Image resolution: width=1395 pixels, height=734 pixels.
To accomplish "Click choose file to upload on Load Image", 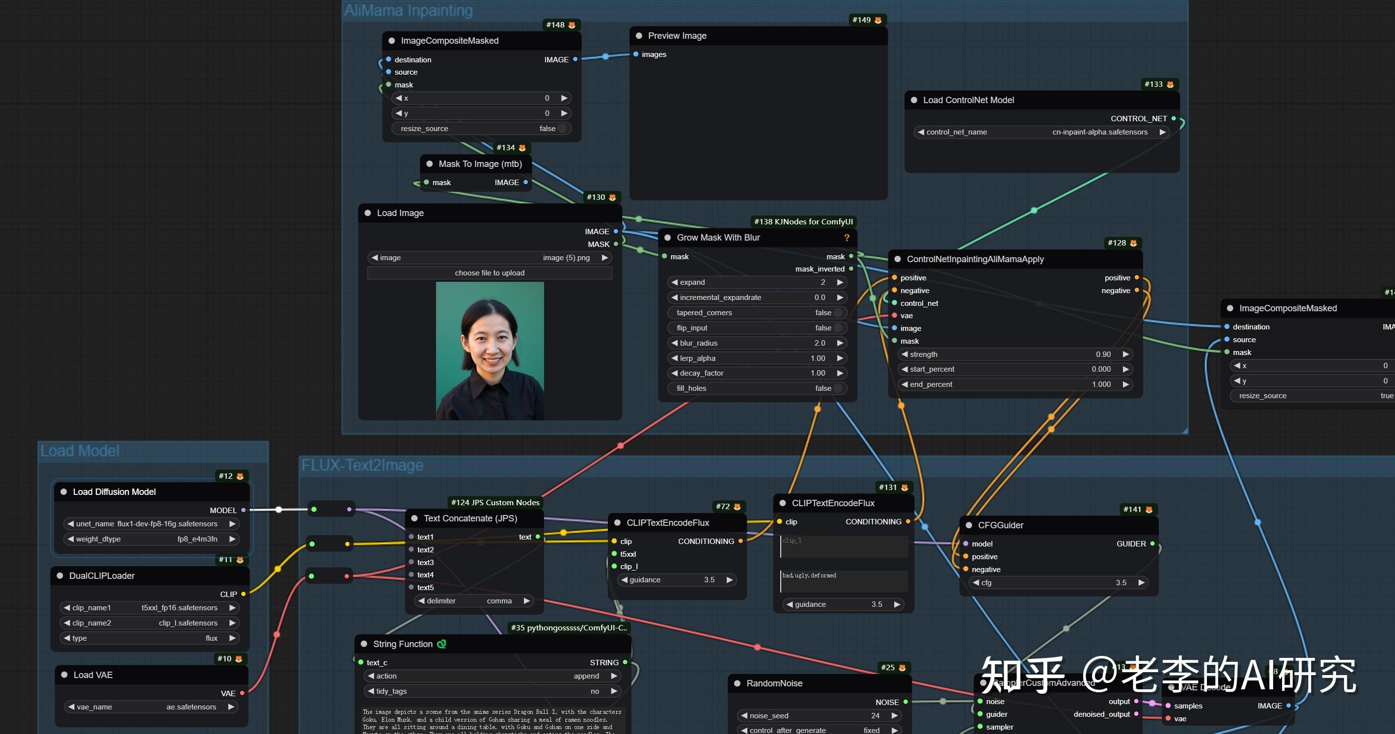I will 489,272.
